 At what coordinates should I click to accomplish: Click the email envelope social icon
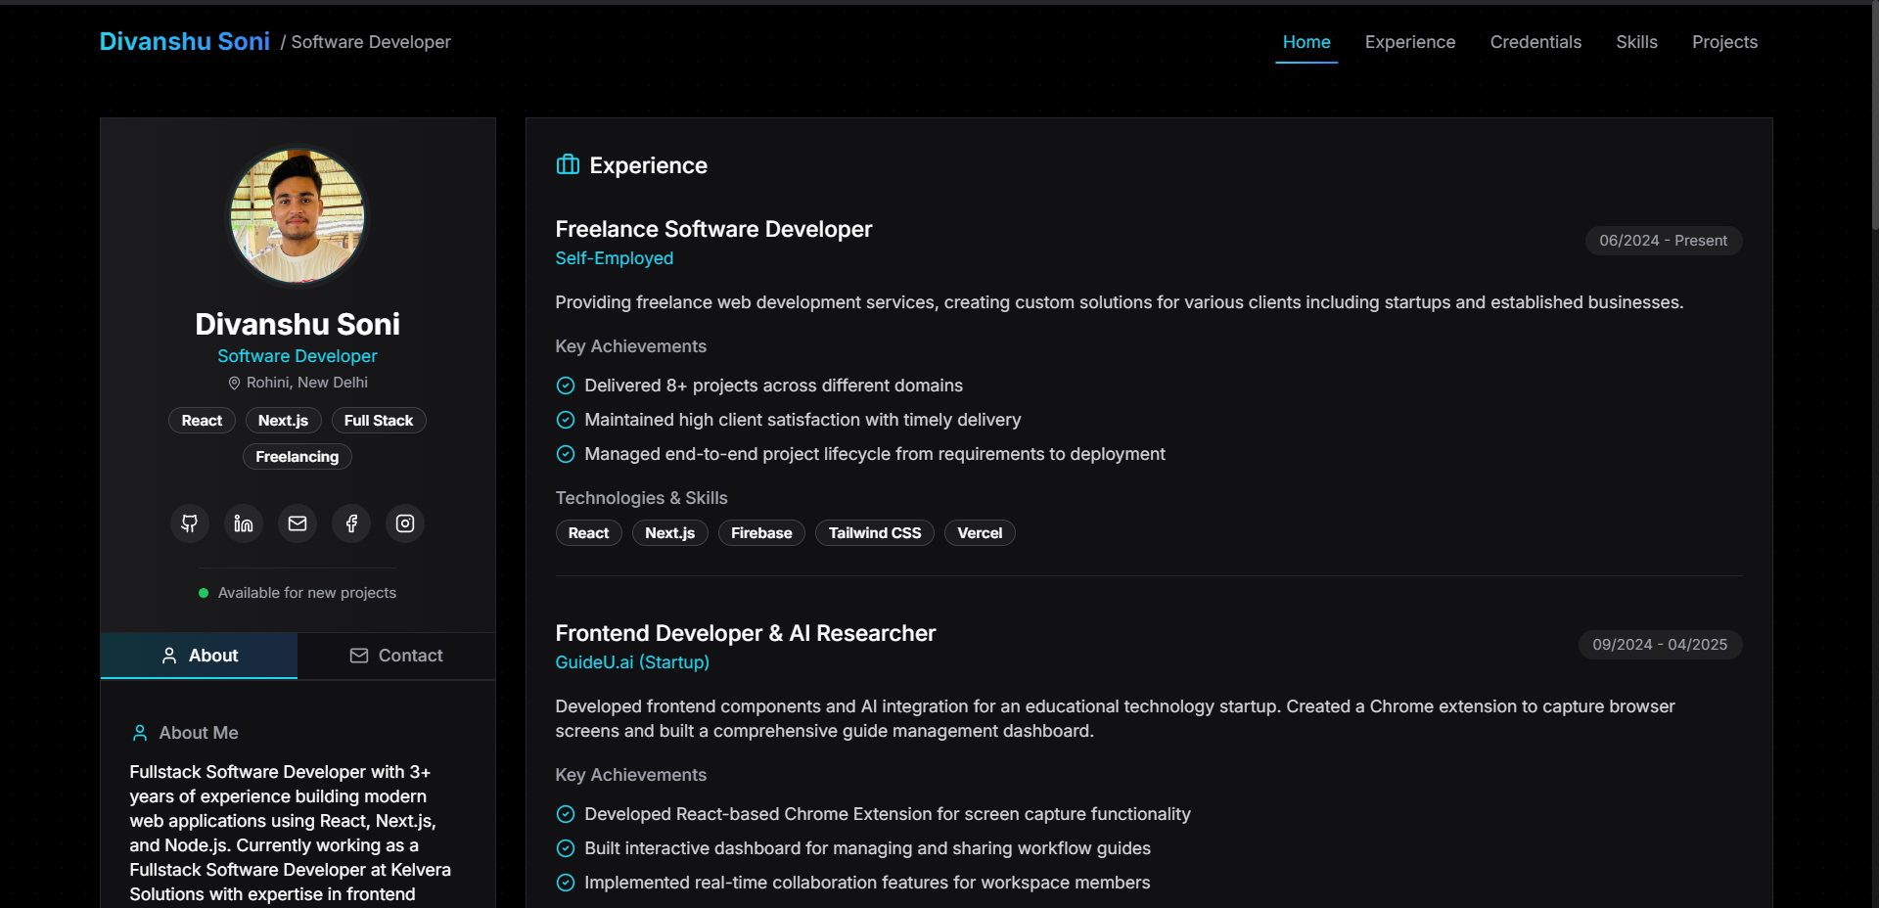[298, 523]
